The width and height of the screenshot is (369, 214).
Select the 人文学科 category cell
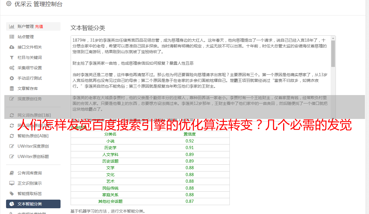click(110, 155)
